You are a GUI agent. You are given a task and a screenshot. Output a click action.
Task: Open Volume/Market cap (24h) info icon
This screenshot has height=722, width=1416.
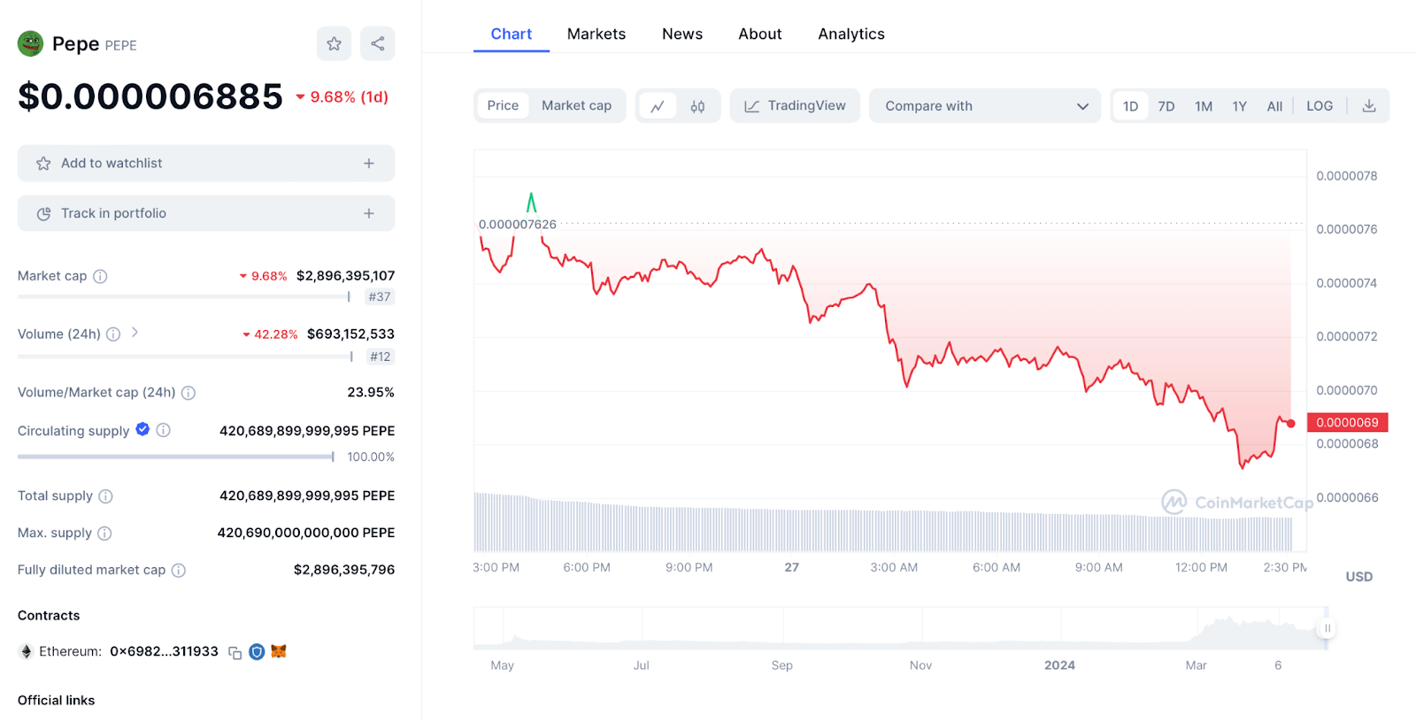coord(189,393)
